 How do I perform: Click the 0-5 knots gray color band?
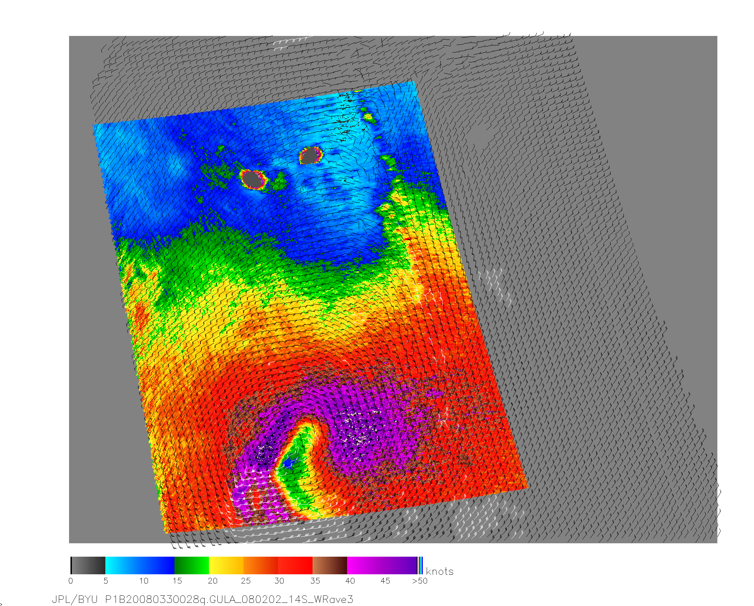coord(88,565)
